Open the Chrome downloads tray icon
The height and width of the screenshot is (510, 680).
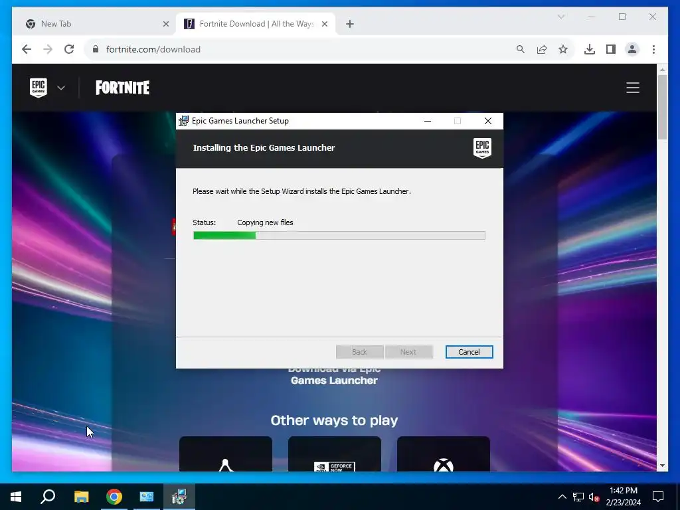click(x=590, y=49)
